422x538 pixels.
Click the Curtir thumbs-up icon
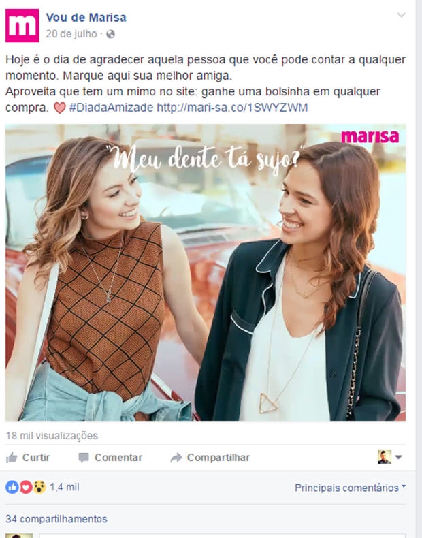12,458
